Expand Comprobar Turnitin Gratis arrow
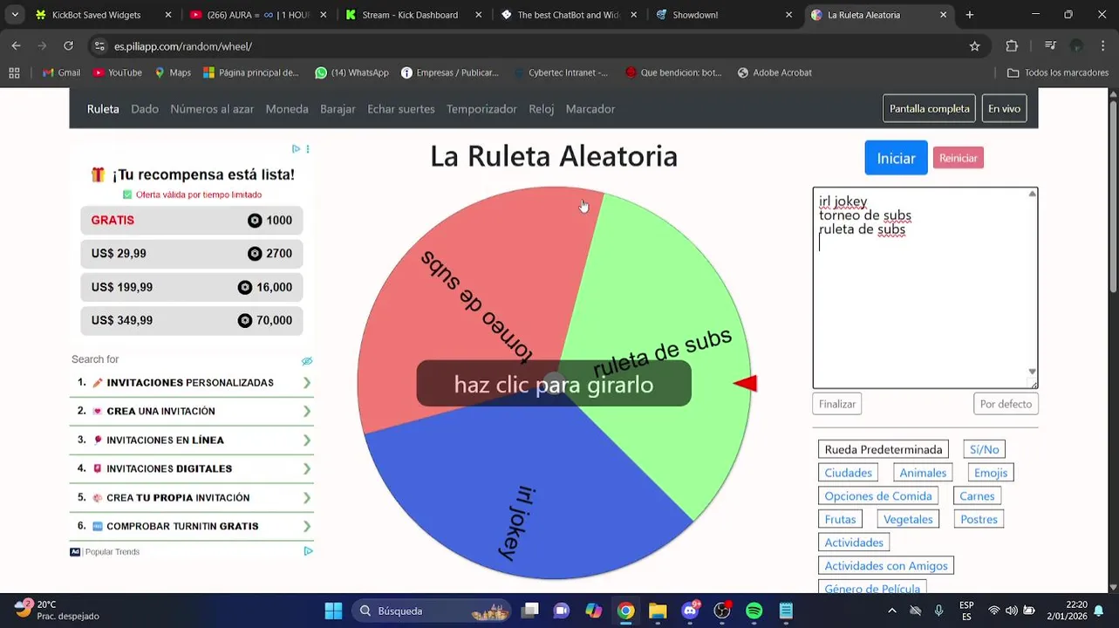The image size is (1119, 628). point(307,526)
